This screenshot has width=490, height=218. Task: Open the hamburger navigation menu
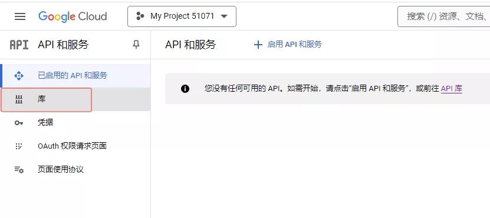point(20,16)
